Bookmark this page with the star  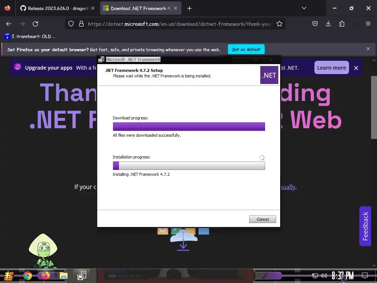coord(279,24)
